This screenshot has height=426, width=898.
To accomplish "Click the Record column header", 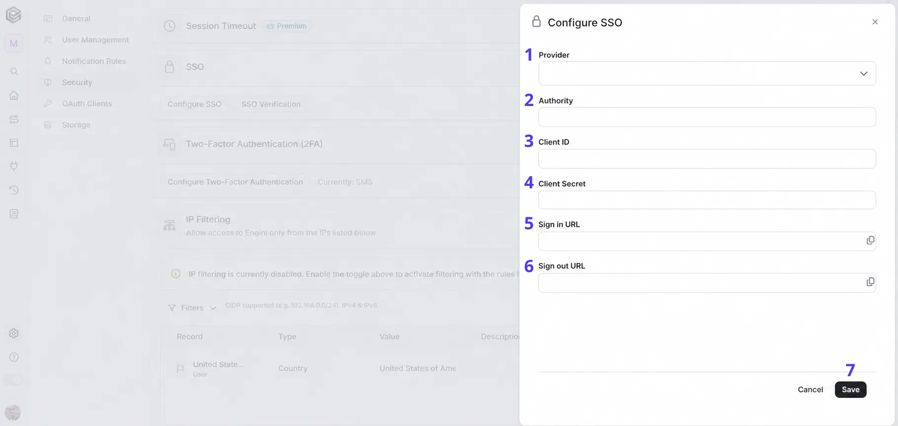I will point(189,336).
